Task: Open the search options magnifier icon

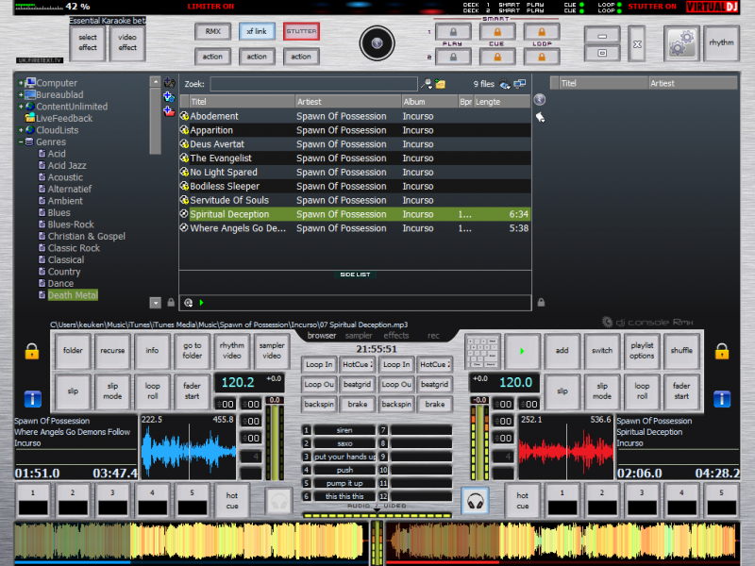Action: point(427,84)
